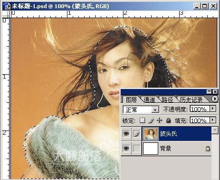Screen dimensions: 220x180
Task: Click the padlock on 背景 layer
Action: pyautogui.click(x=208, y=149)
